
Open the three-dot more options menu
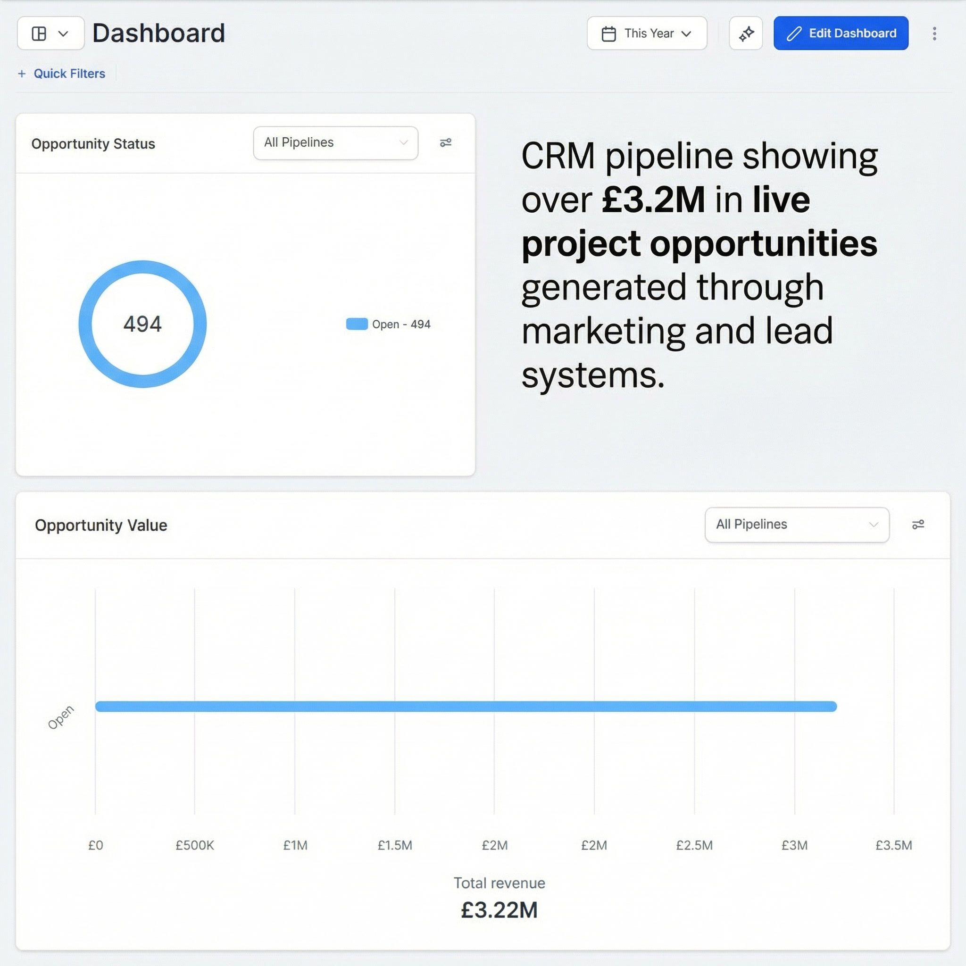pyautogui.click(x=934, y=33)
